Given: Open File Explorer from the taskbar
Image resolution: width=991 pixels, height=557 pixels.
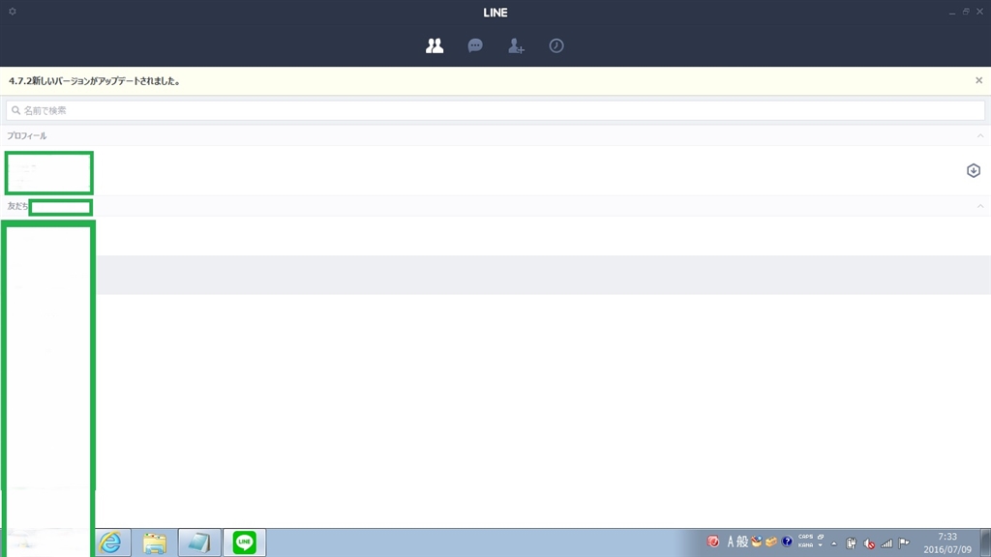Looking at the screenshot, I should tap(154, 542).
